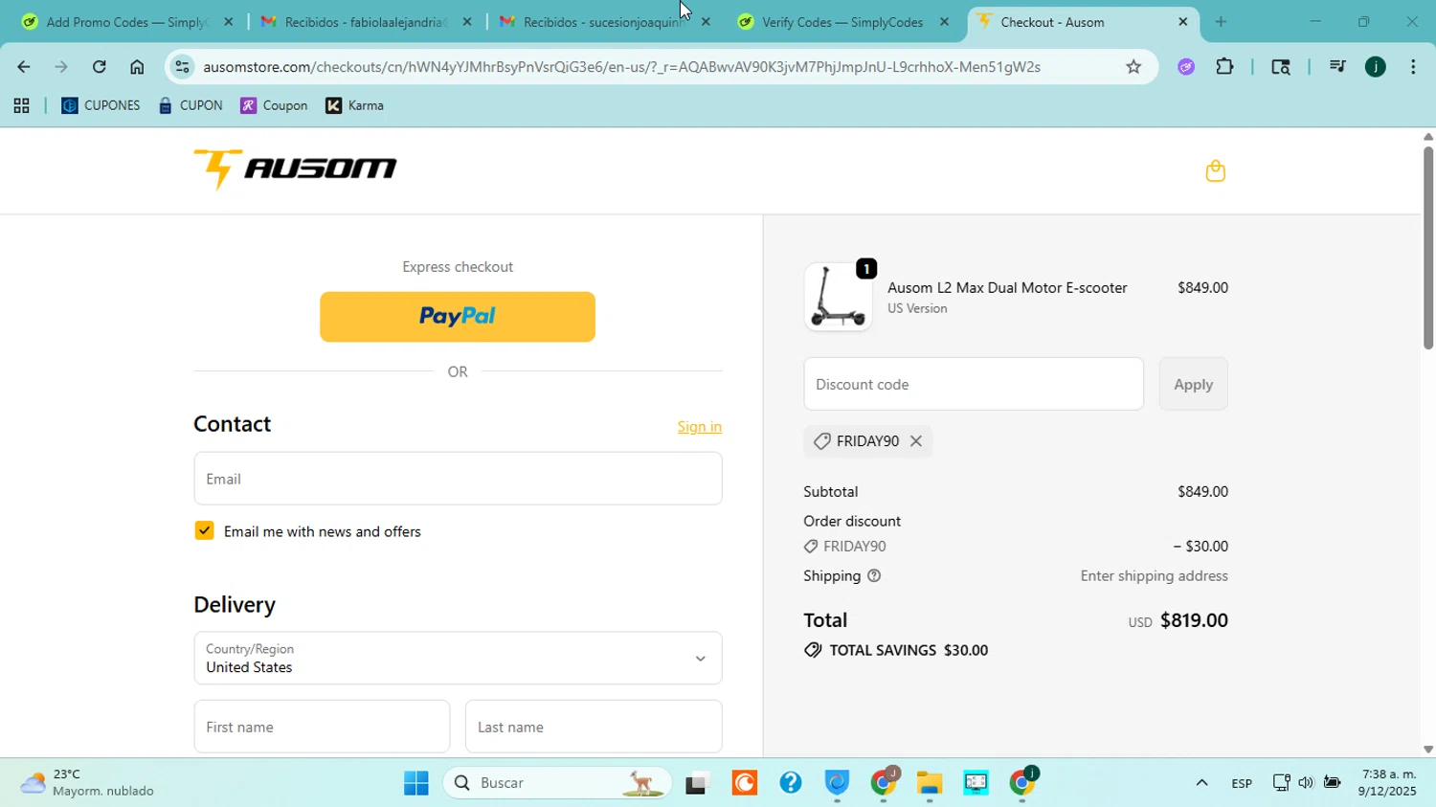This screenshot has height=807, width=1436.
Task: Open Windows Start menu
Action: pyautogui.click(x=416, y=783)
